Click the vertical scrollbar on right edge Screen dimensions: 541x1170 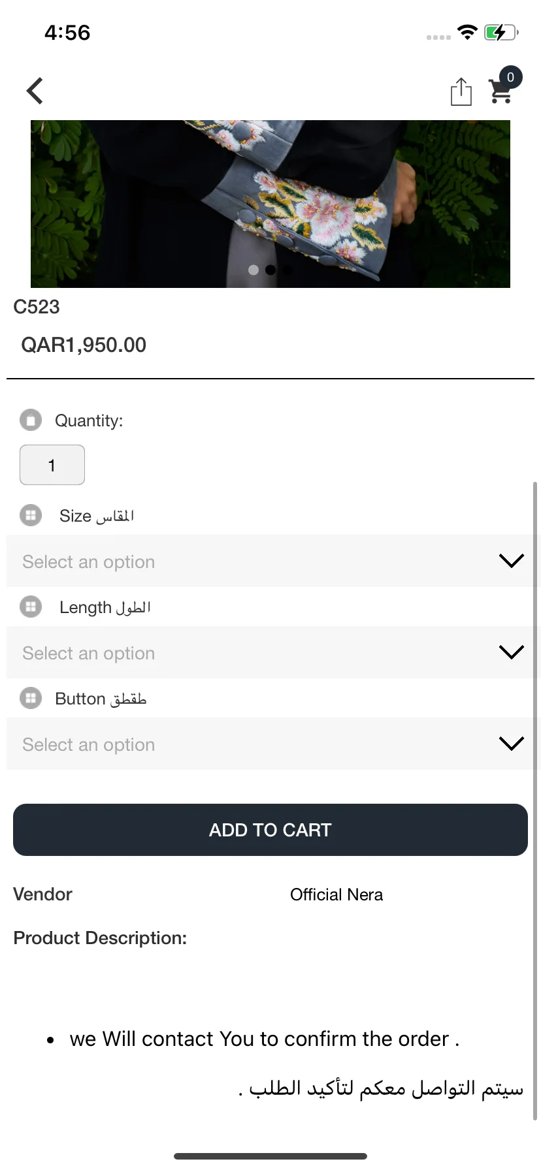535,801
